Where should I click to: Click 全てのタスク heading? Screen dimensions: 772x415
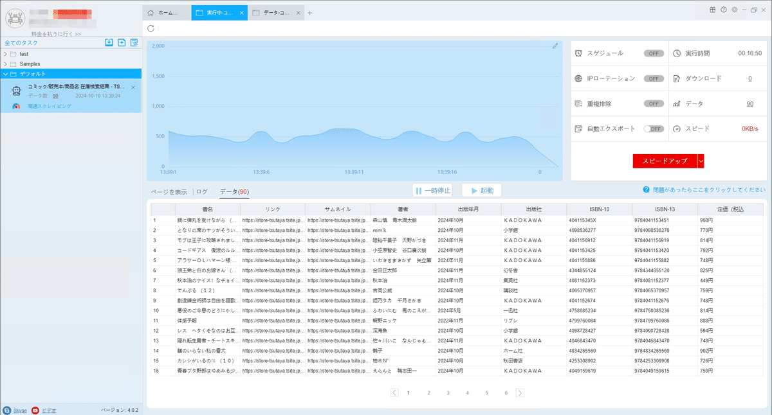pos(21,42)
